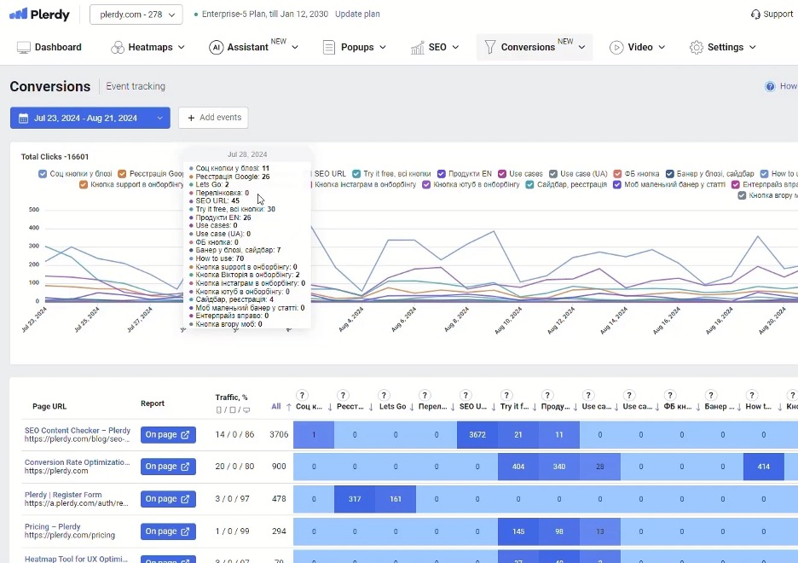Viewport: 798px width, 563px height.
Task: Click the Popups icon in top nav
Action: (x=329, y=47)
